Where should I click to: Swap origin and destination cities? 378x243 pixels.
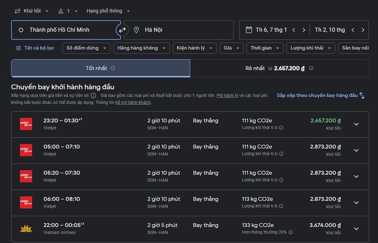(122, 30)
